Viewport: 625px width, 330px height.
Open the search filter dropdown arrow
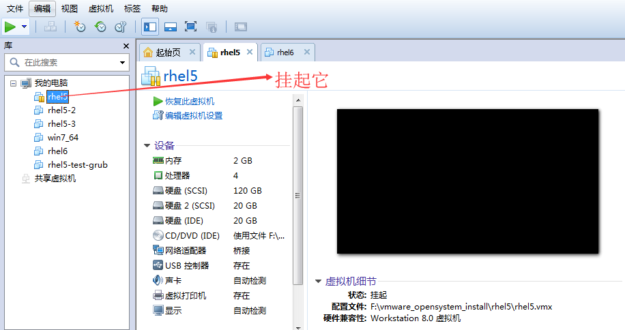point(122,63)
